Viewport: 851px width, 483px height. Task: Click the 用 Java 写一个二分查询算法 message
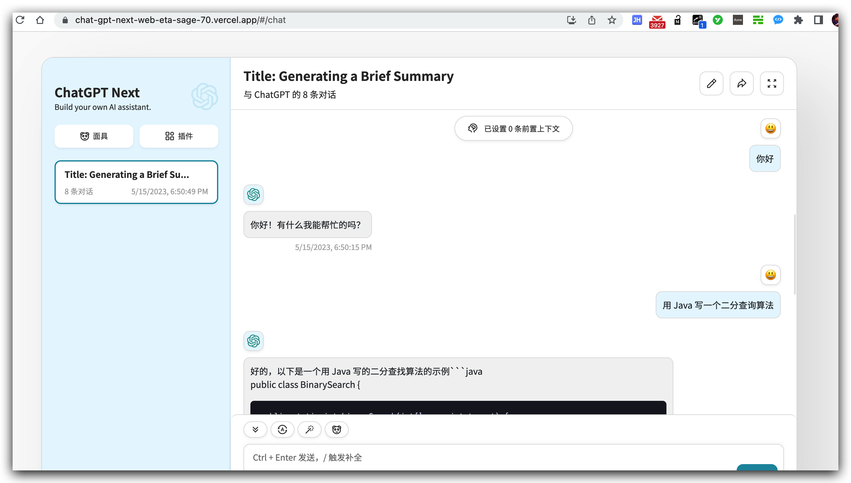tap(718, 305)
